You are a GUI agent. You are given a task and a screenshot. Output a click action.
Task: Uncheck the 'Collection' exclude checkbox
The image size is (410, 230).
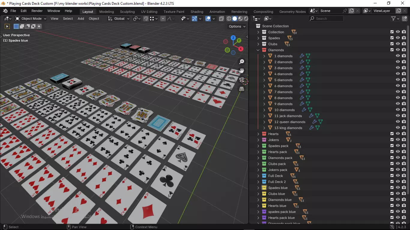392,32
